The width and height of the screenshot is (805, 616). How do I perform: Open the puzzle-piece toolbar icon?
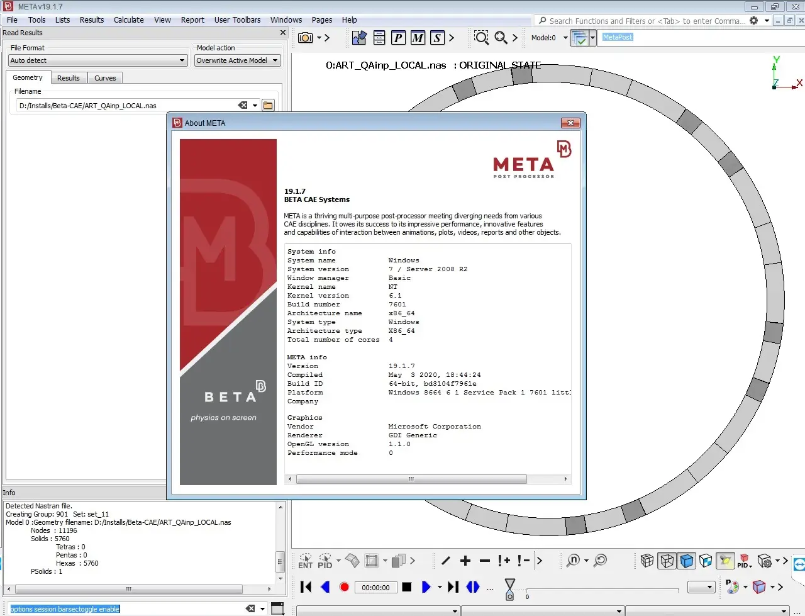pyautogui.click(x=359, y=38)
